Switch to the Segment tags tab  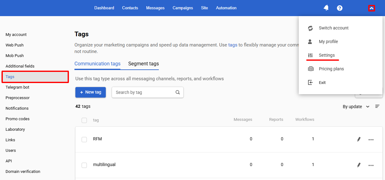(x=143, y=64)
